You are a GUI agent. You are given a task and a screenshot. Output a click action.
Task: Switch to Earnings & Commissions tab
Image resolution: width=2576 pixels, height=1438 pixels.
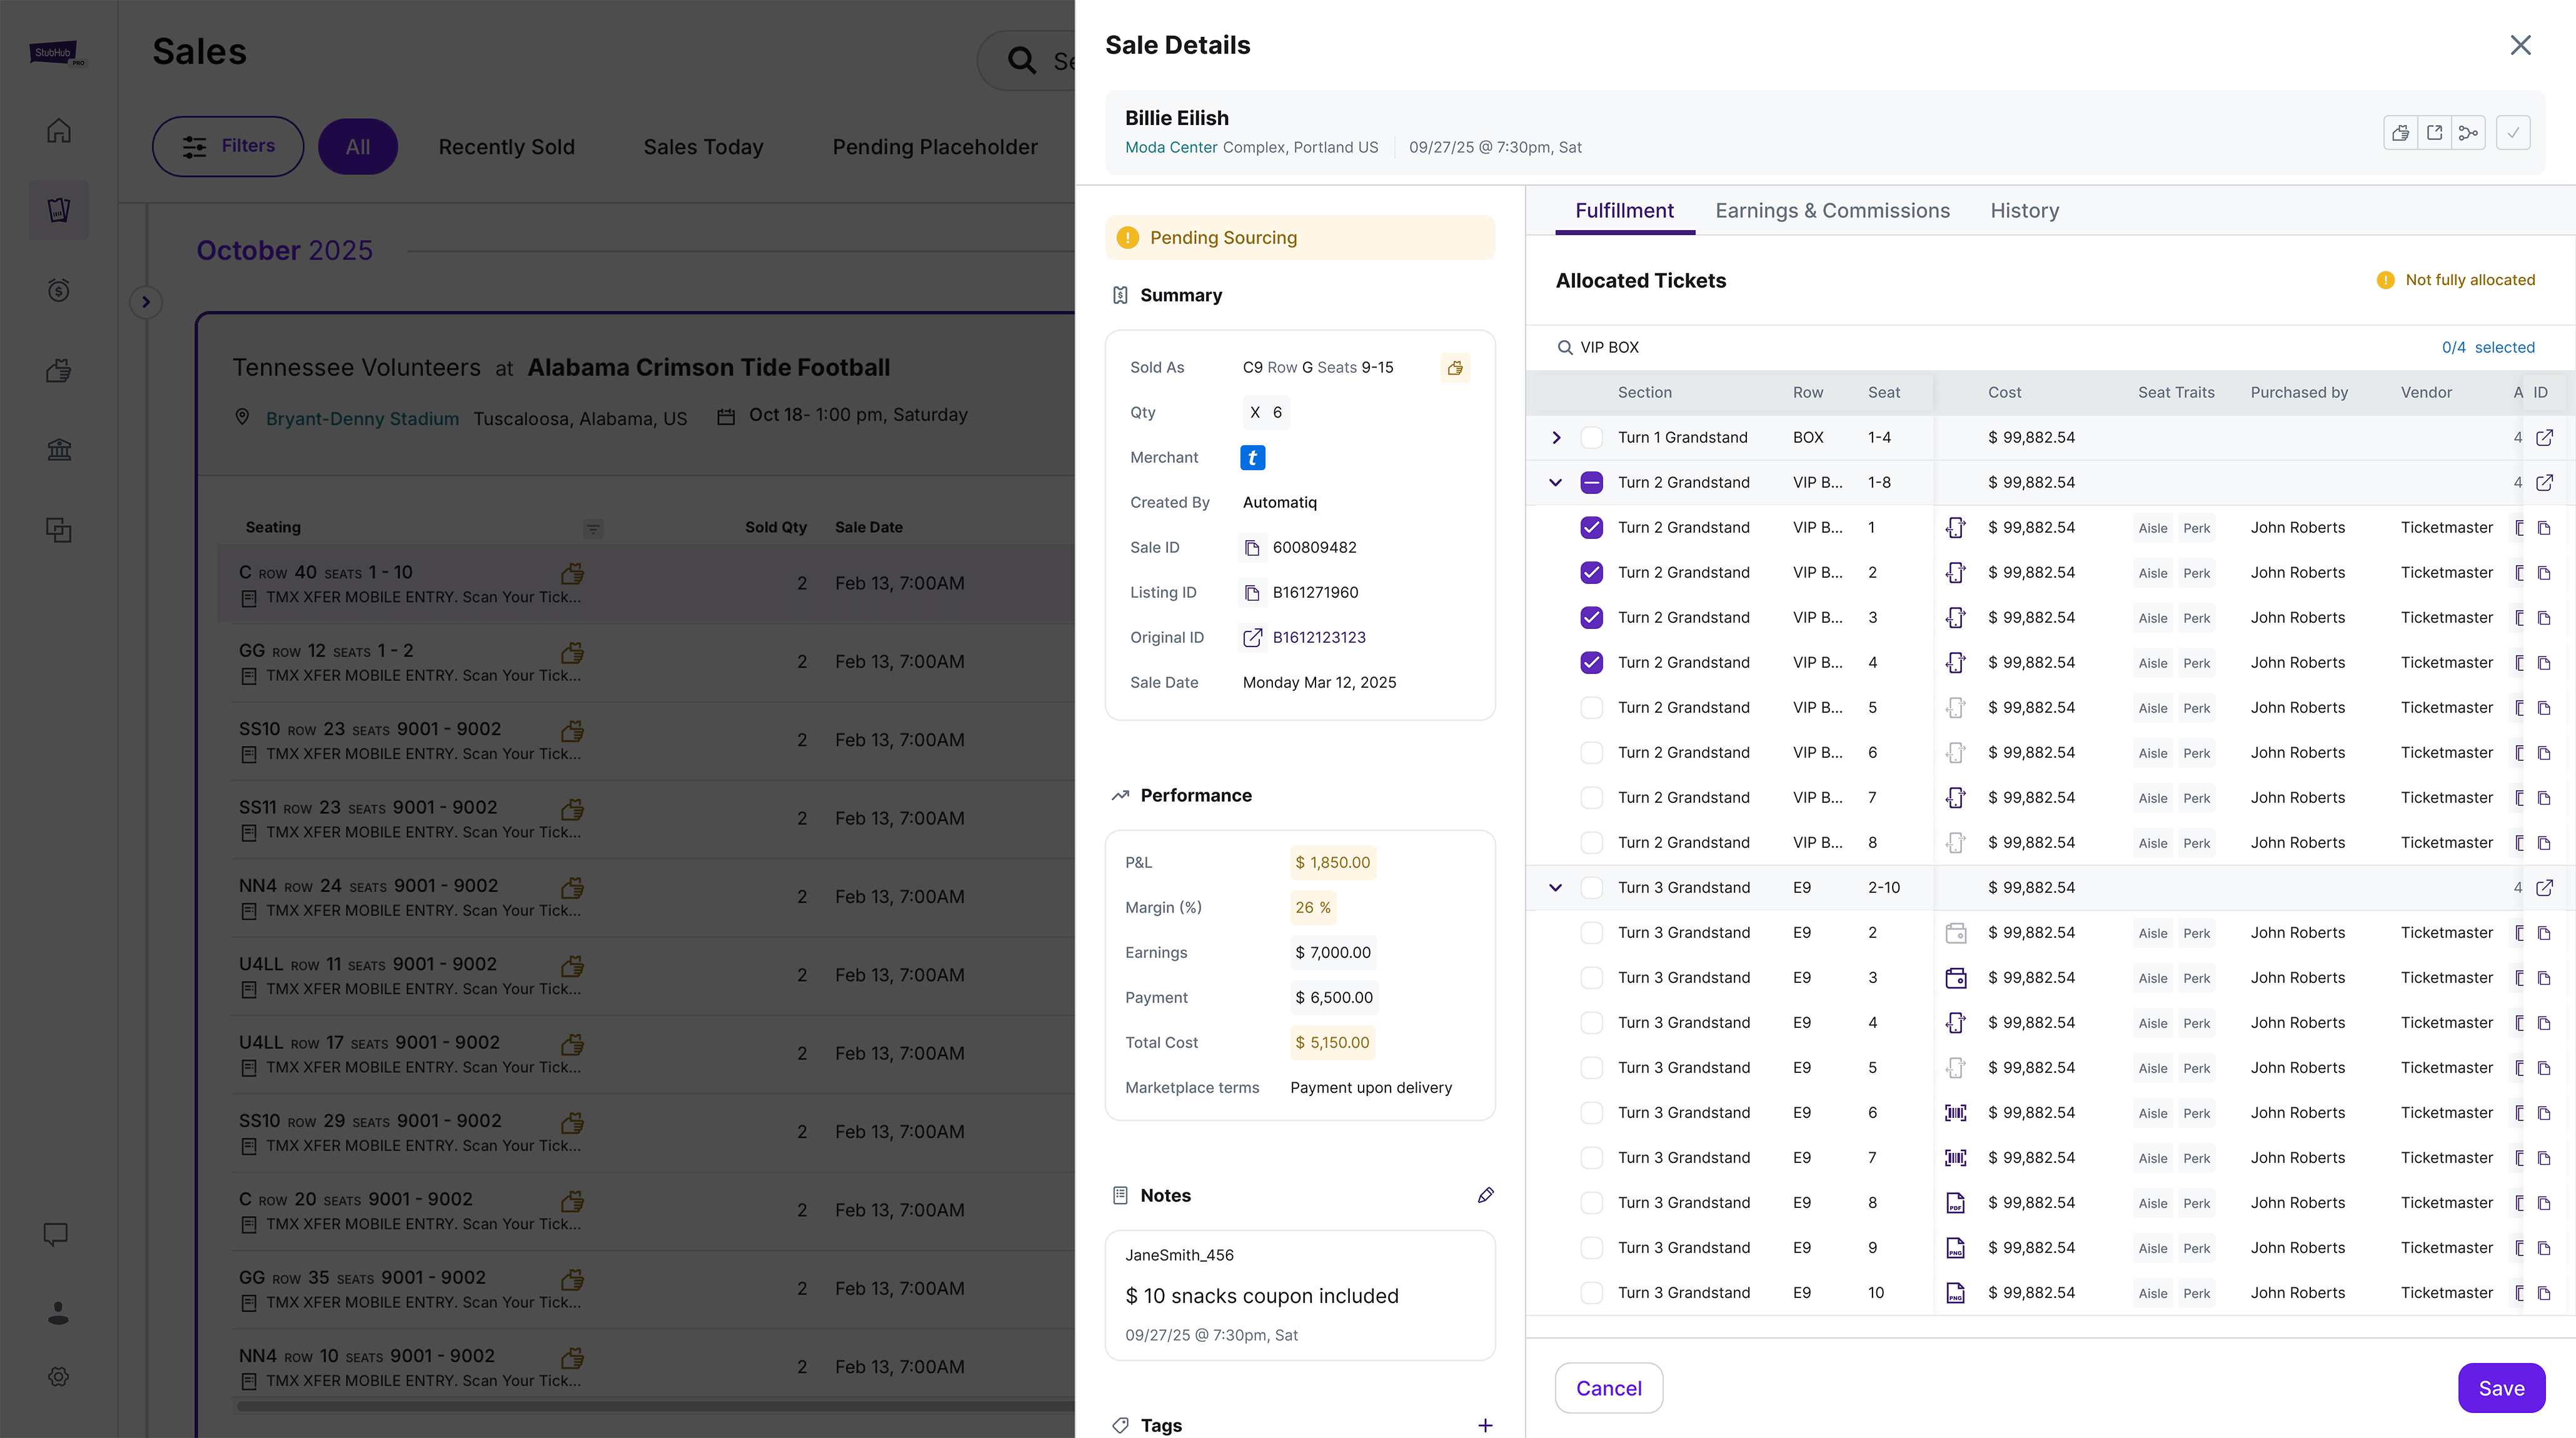pyautogui.click(x=1832, y=210)
